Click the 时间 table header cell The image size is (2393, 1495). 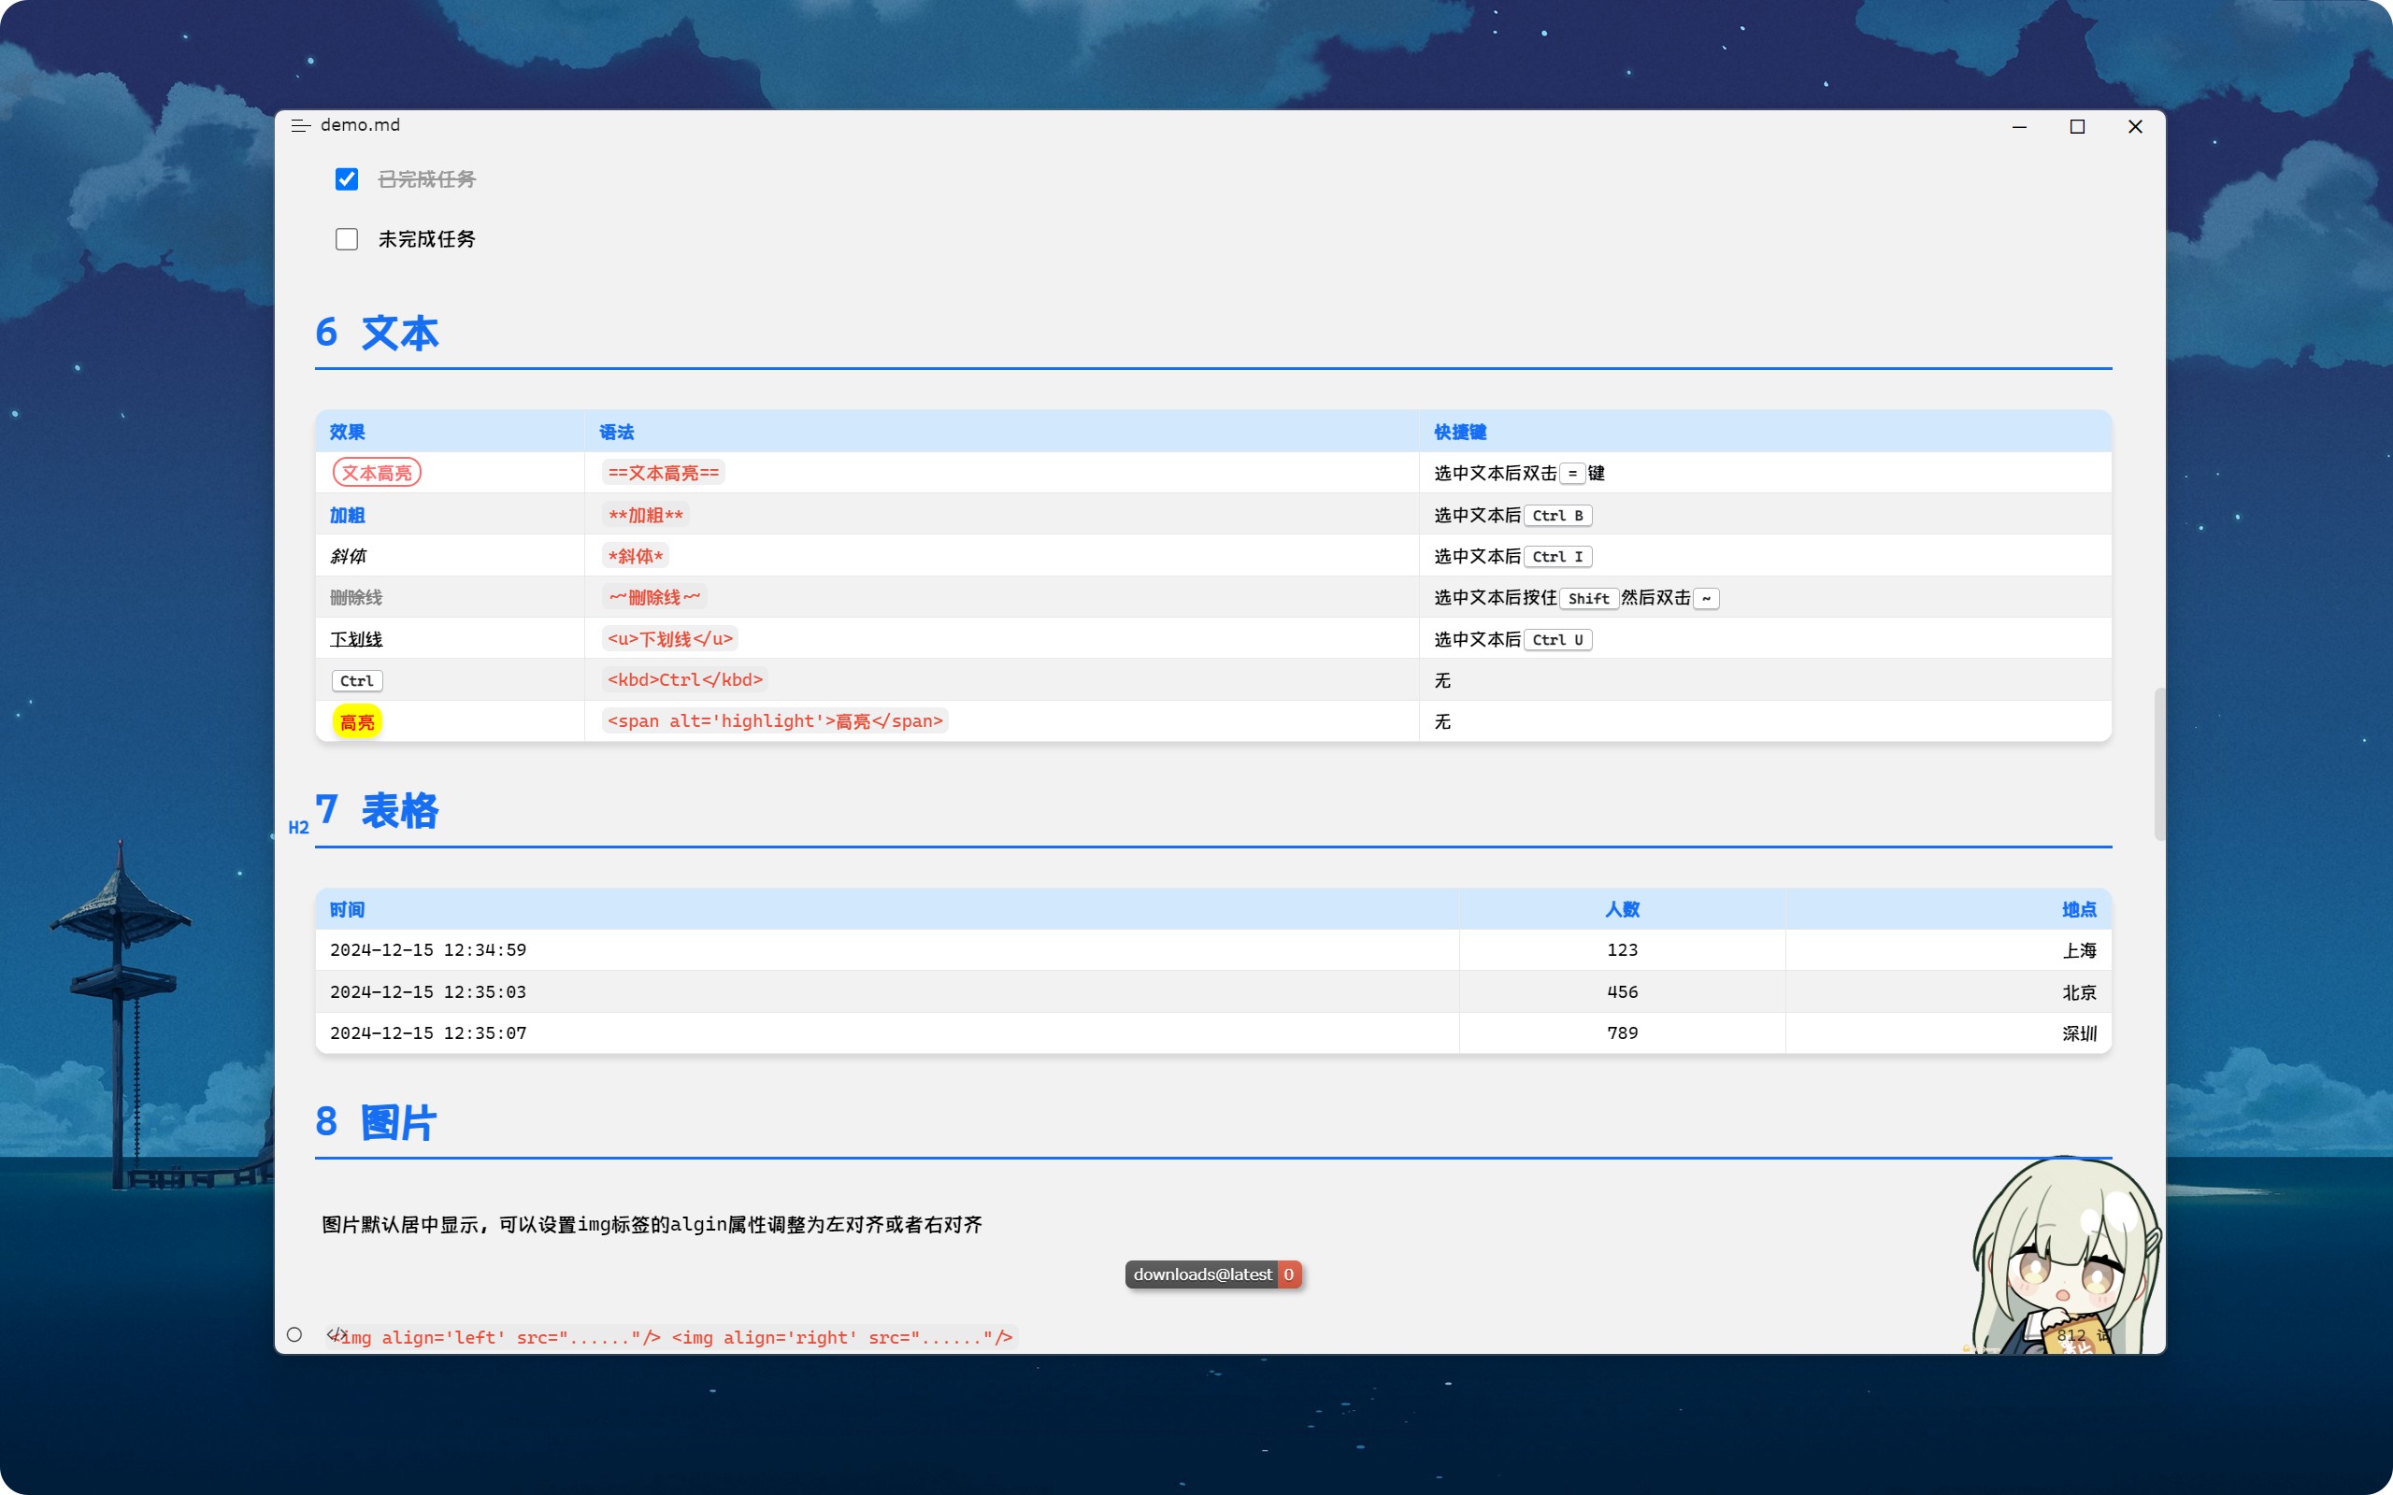347,908
